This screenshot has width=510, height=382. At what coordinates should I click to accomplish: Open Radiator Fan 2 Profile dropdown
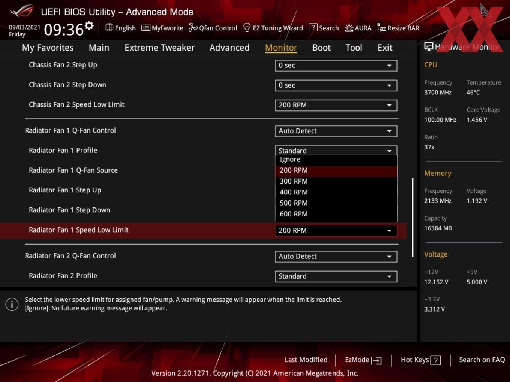(x=336, y=276)
